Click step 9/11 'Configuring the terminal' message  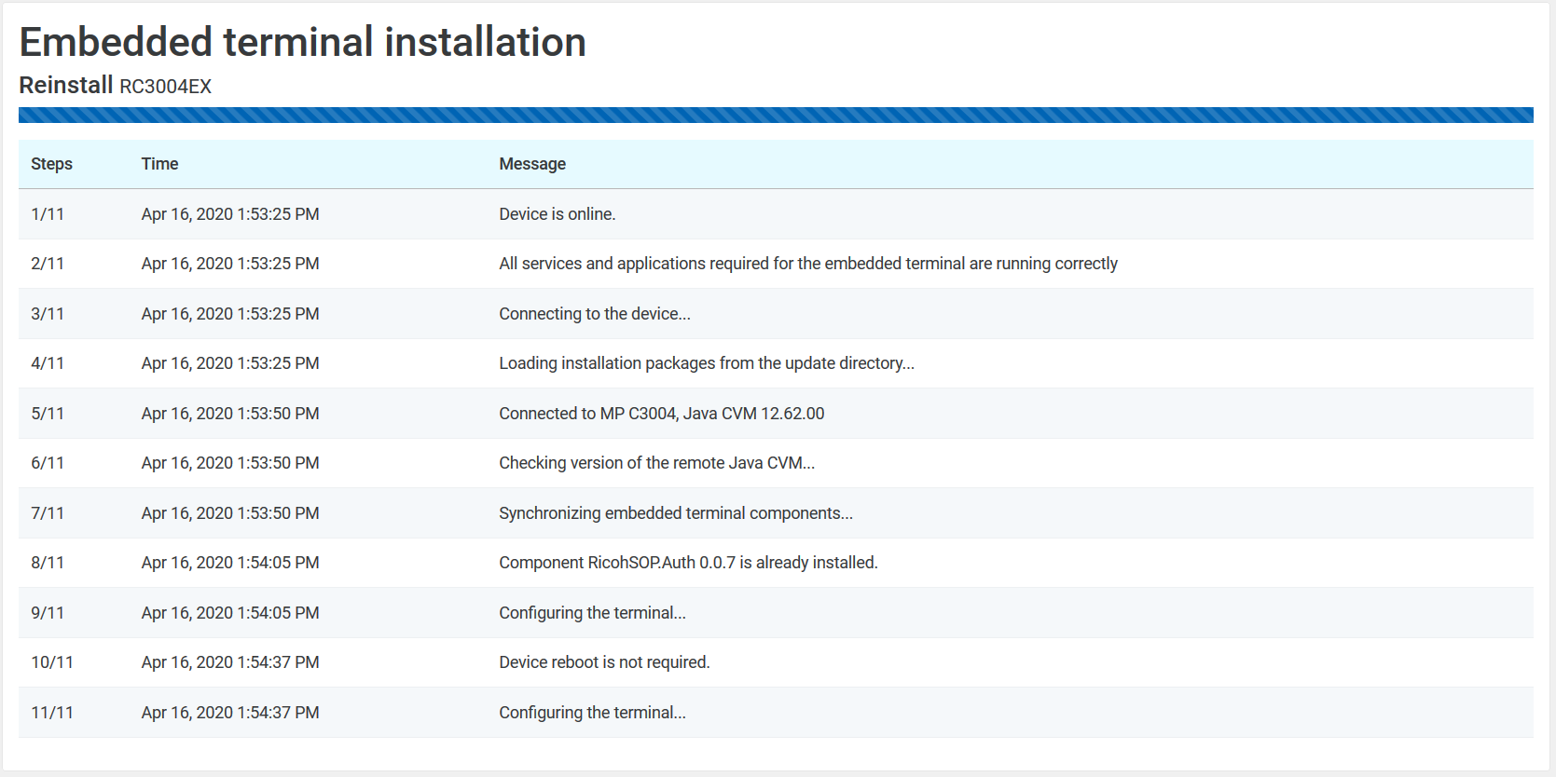(x=592, y=613)
